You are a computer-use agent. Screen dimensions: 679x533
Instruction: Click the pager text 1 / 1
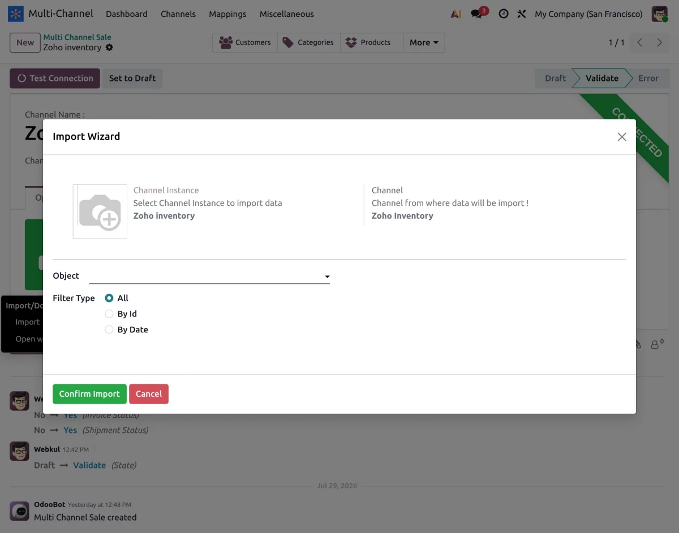coord(616,42)
